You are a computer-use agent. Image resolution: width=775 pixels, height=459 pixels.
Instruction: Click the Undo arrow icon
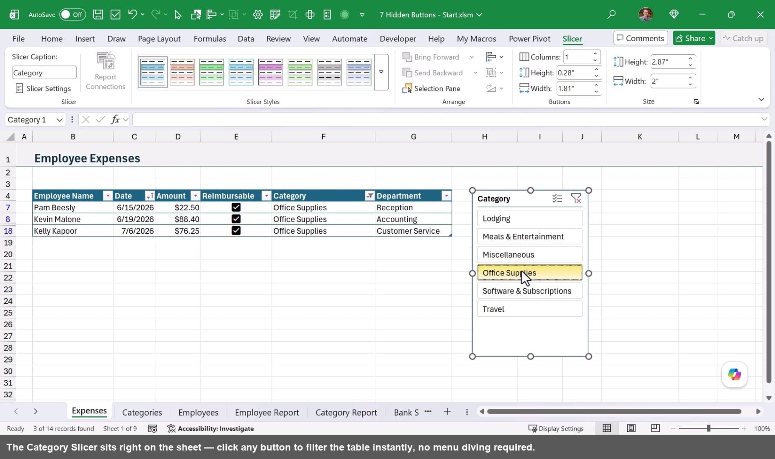tap(132, 14)
